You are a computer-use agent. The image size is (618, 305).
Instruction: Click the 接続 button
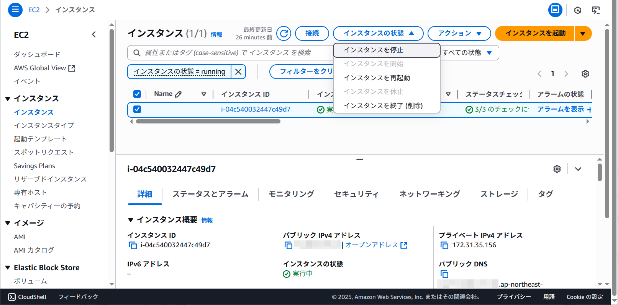312,34
